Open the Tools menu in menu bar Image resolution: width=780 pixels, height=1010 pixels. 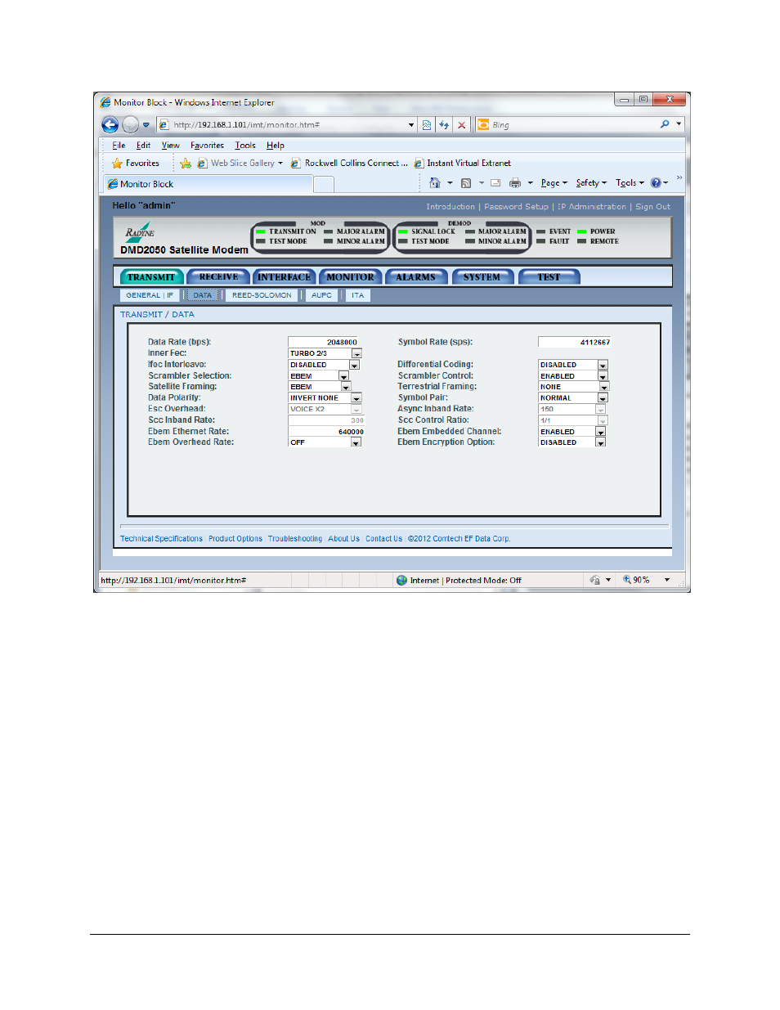coord(245,146)
